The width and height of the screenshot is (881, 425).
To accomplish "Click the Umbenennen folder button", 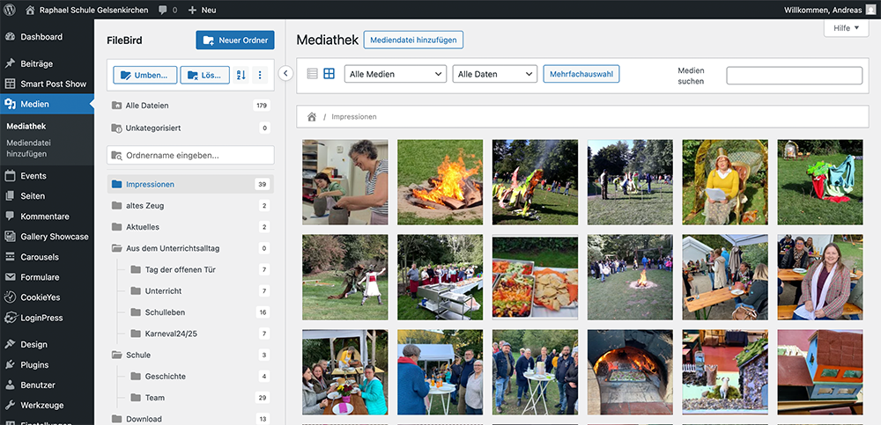I will (145, 75).
